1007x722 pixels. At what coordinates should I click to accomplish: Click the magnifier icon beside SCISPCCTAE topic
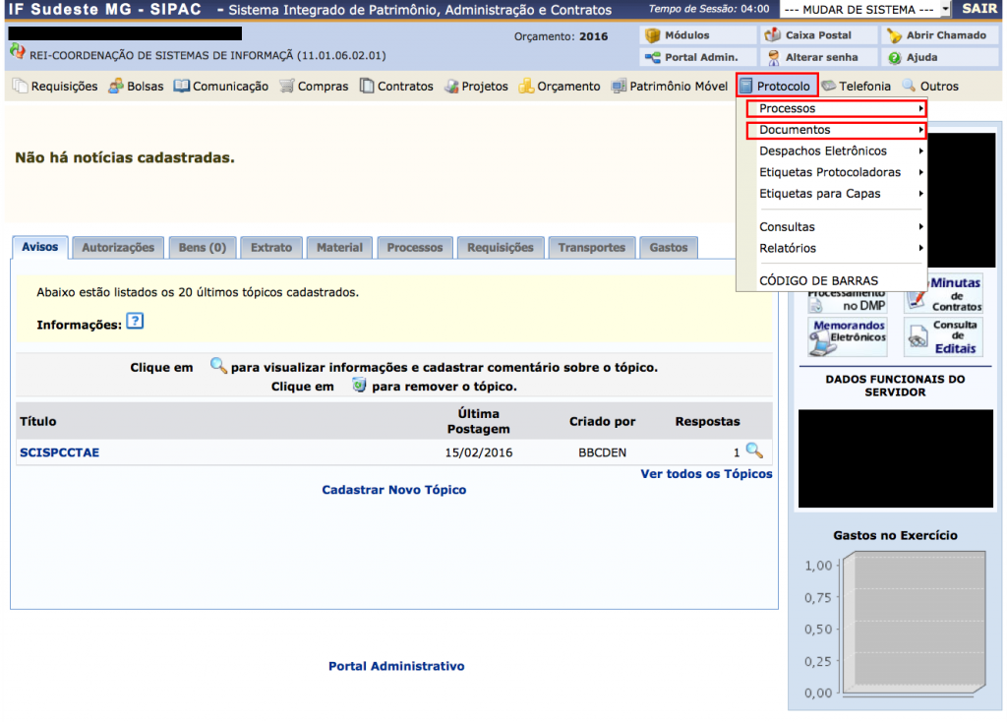[754, 451]
